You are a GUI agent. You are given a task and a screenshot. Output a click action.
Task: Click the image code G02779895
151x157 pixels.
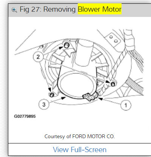point(25,116)
